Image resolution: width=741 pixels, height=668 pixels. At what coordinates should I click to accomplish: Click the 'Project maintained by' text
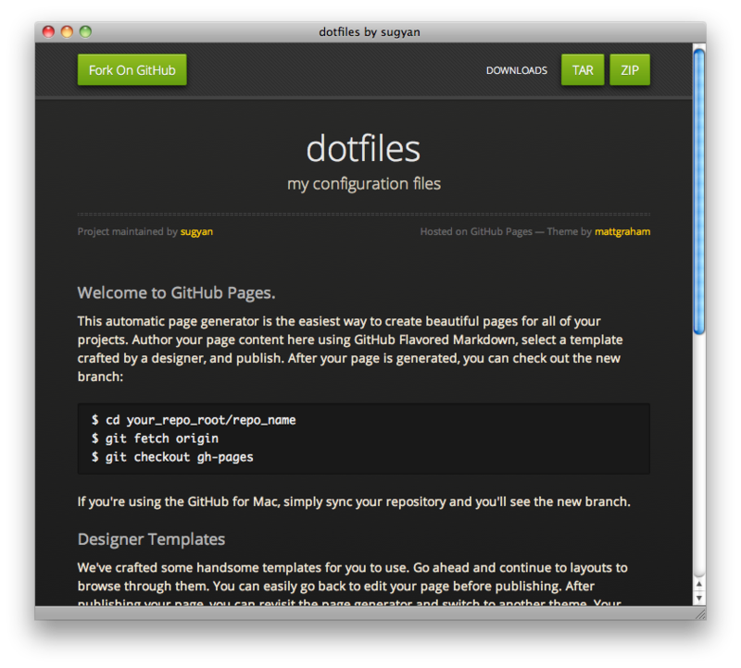(128, 232)
